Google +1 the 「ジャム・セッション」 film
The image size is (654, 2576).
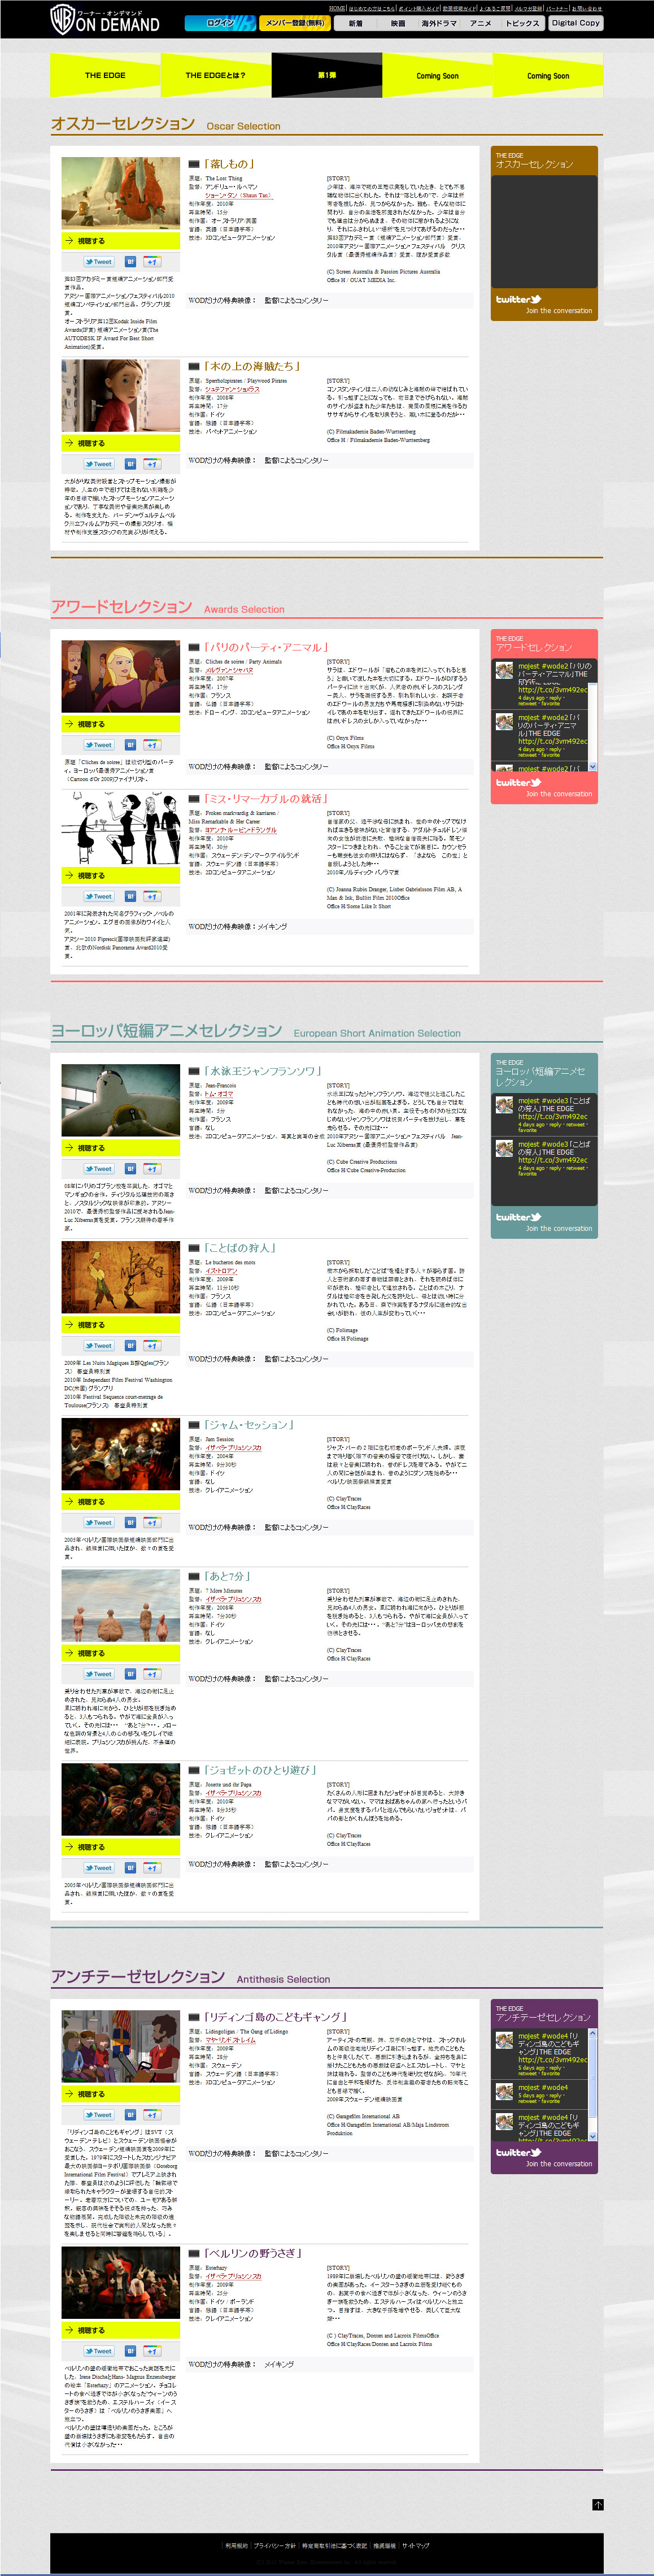[x=151, y=1522]
